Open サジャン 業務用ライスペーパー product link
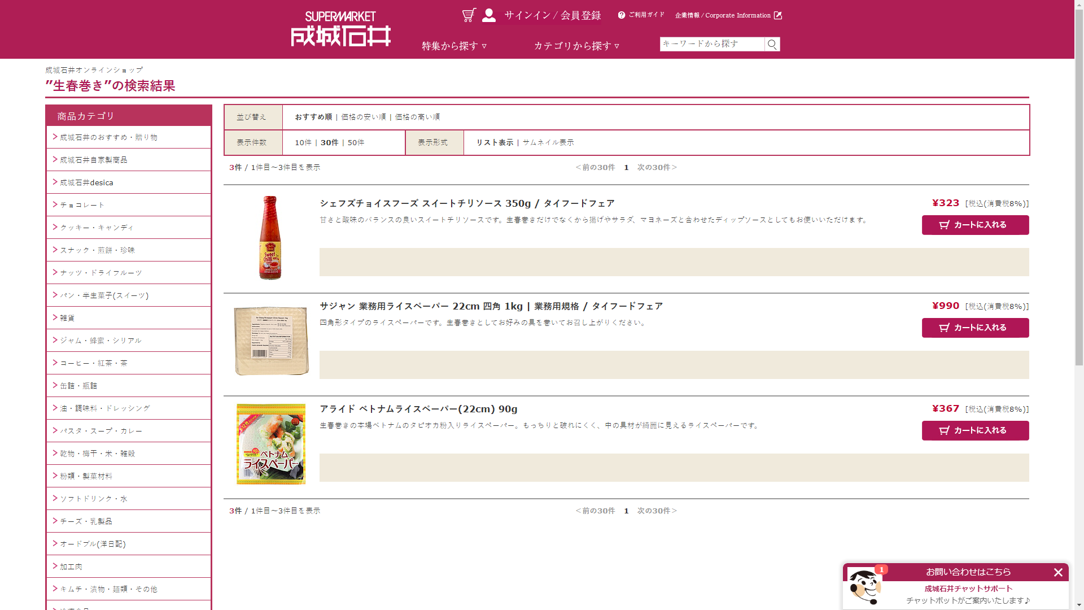The width and height of the screenshot is (1084, 610). click(x=491, y=306)
